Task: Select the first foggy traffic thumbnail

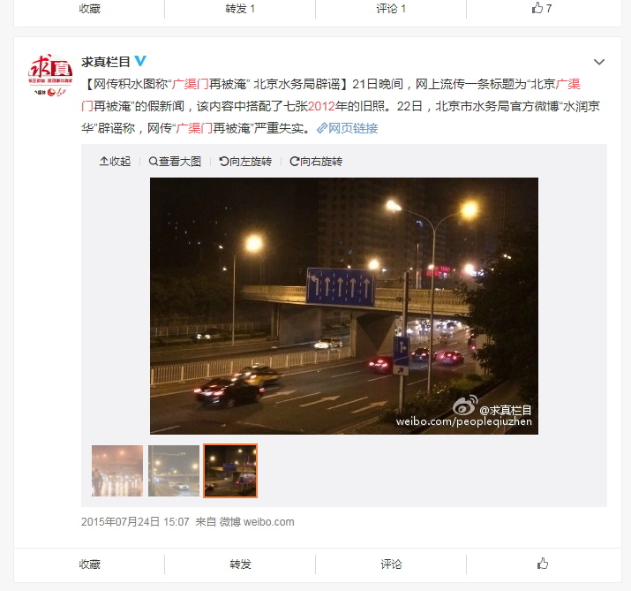Action: [117, 471]
